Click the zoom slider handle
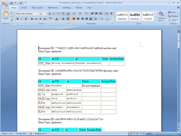 165,134
